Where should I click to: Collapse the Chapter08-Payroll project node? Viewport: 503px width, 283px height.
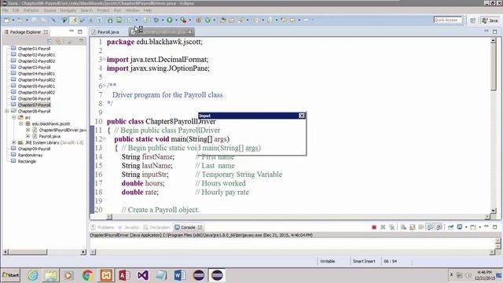click(7, 111)
